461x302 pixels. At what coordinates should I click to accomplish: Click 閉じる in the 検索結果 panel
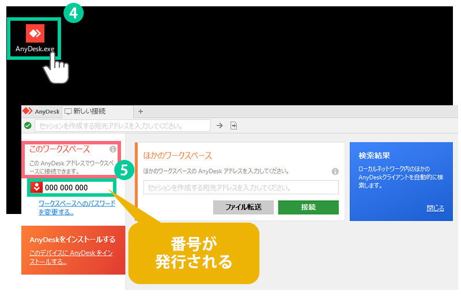435,208
